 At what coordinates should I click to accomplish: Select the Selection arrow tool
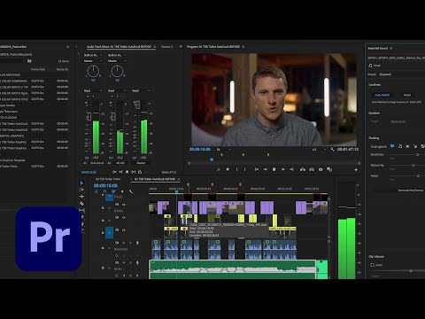click(81, 183)
